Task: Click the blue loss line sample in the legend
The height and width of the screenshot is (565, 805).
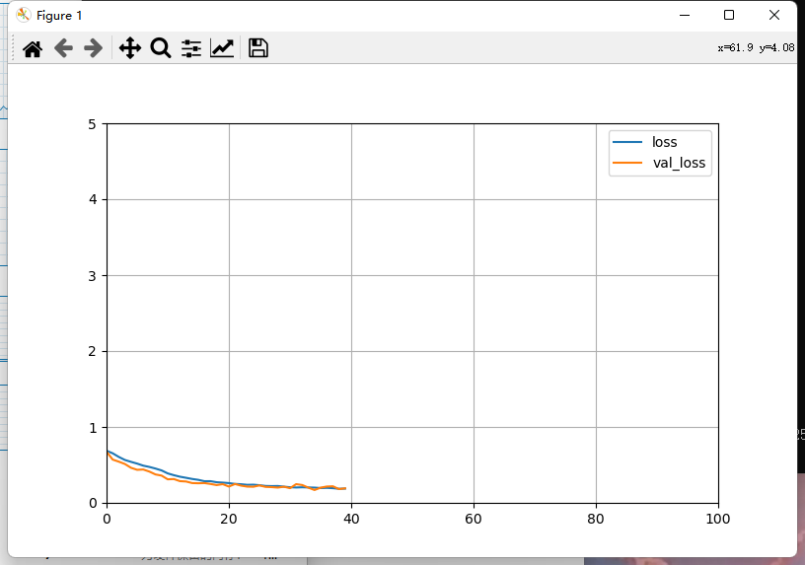Action: pyautogui.click(x=627, y=142)
